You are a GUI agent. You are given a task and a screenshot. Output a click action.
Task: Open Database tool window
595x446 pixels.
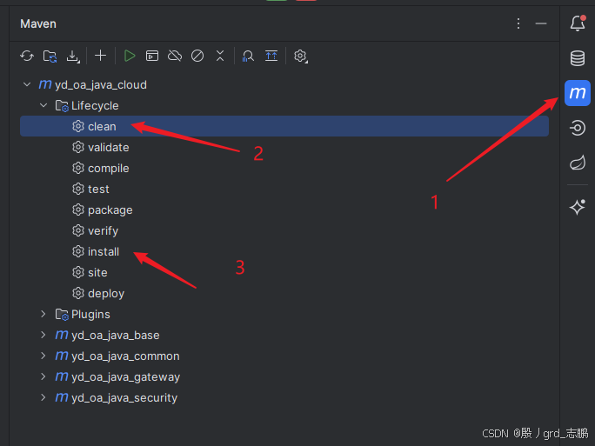pyautogui.click(x=578, y=58)
